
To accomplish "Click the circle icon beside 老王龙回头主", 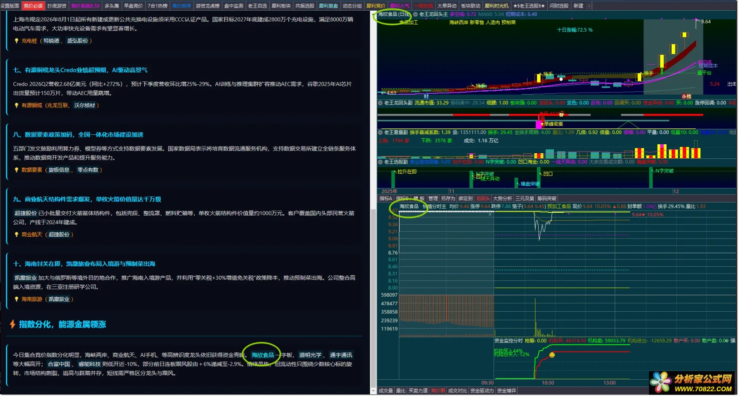I will (415, 14).
